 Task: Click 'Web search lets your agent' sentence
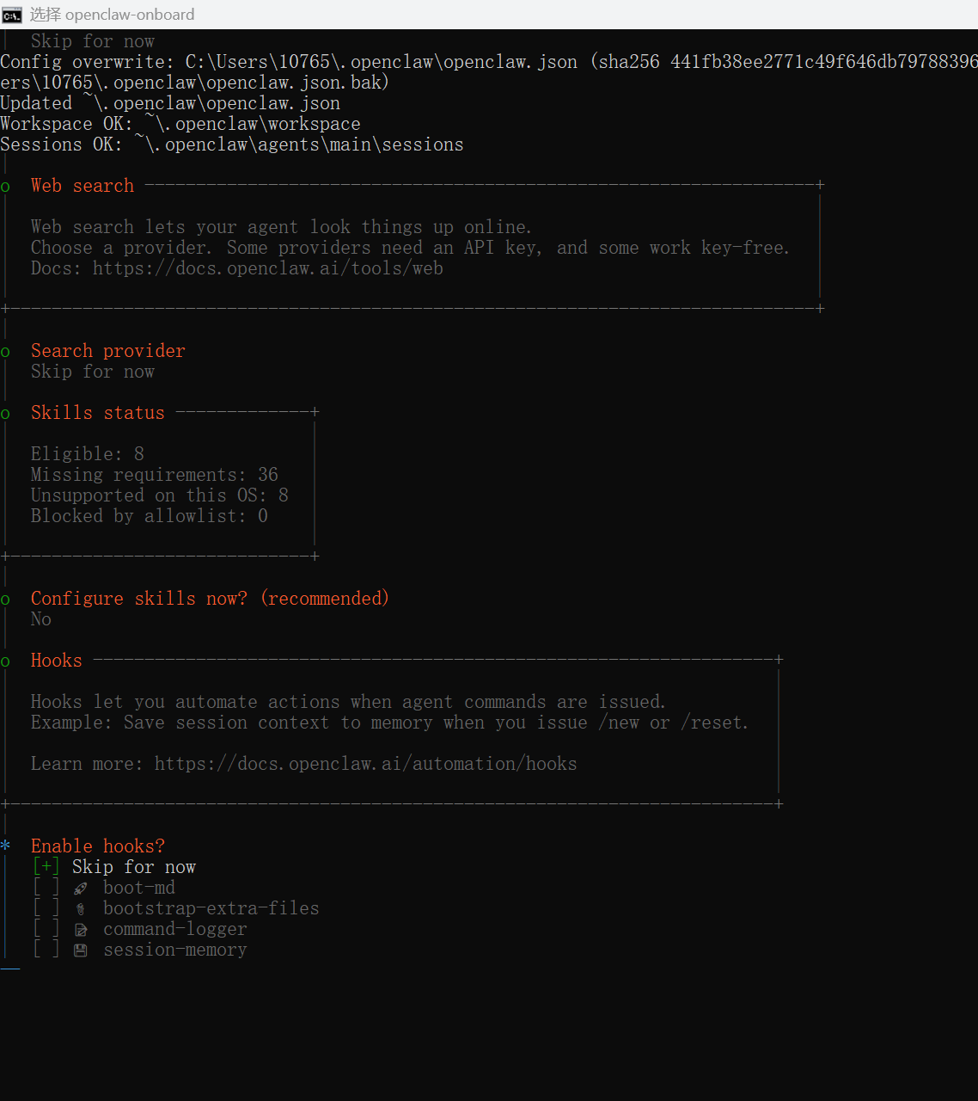point(282,227)
